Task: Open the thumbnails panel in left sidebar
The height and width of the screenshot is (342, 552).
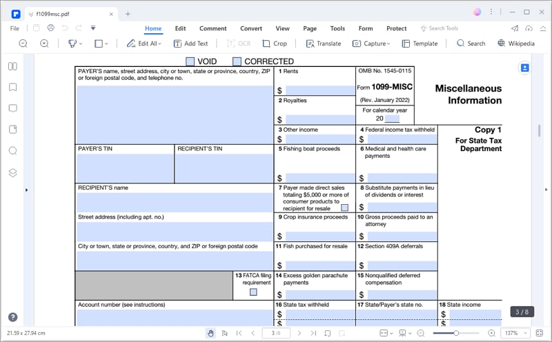Action: [12, 66]
